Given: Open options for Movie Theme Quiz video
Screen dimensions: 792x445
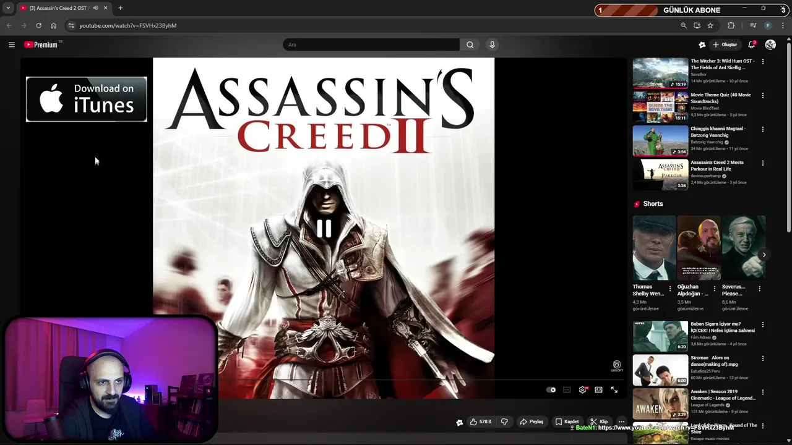Looking at the screenshot, I should click(x=762, y=96).
